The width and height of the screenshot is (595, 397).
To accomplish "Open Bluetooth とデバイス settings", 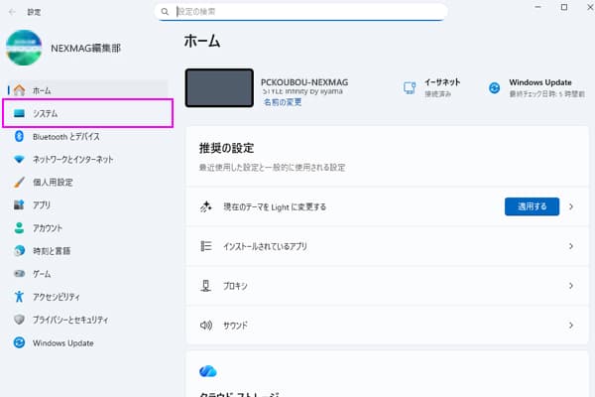I will [87, 136].
